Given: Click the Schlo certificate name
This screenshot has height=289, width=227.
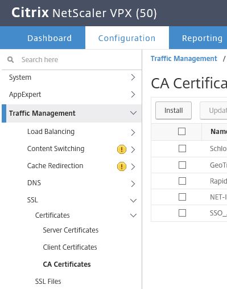Looking at the screenshot, I should tap(218, 149).
